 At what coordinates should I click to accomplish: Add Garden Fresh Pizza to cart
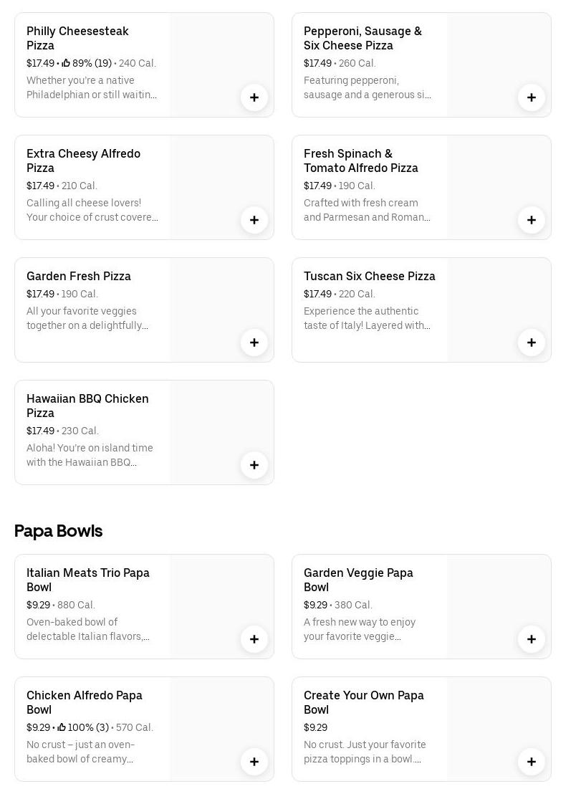tap(254, 343)
